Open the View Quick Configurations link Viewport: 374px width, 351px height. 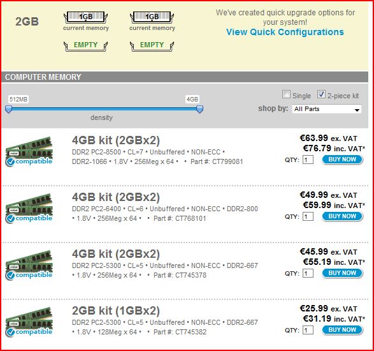point(285,32)
